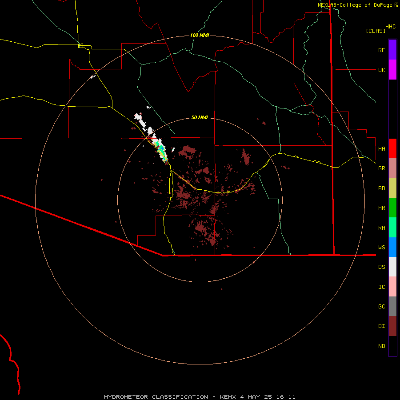Click the ND black legend swatch
400x400 pixels.
(x=392, y=346)
